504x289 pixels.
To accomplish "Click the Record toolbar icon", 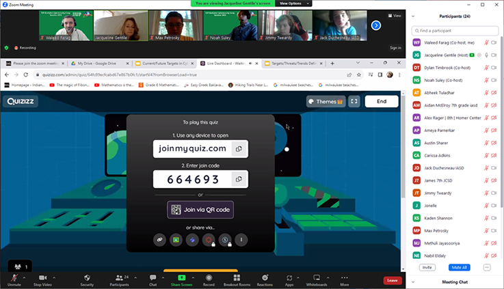I will click(209, 277).
